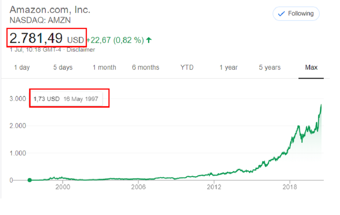Choose the 1 month tab
The height and width of the screenshot is (215, 340).
(x=104, y=67)
